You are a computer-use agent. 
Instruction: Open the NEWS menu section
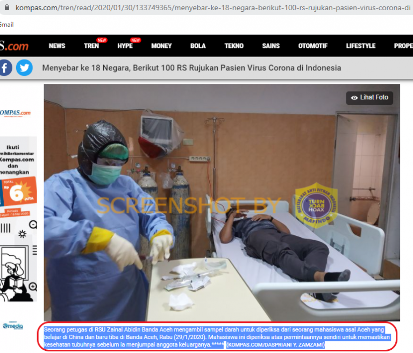57,46
